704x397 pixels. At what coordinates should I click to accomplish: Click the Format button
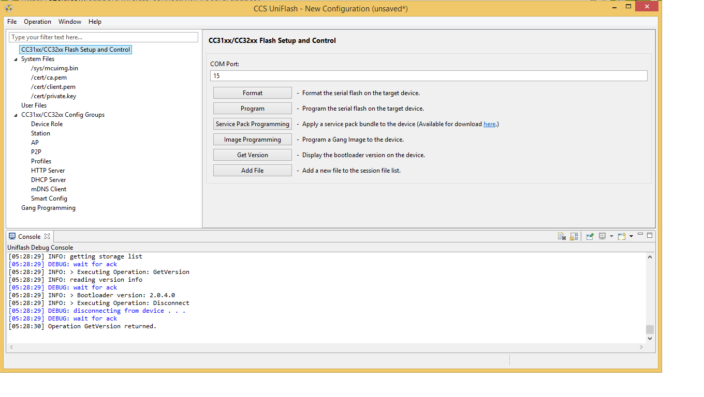click(253, 93)
